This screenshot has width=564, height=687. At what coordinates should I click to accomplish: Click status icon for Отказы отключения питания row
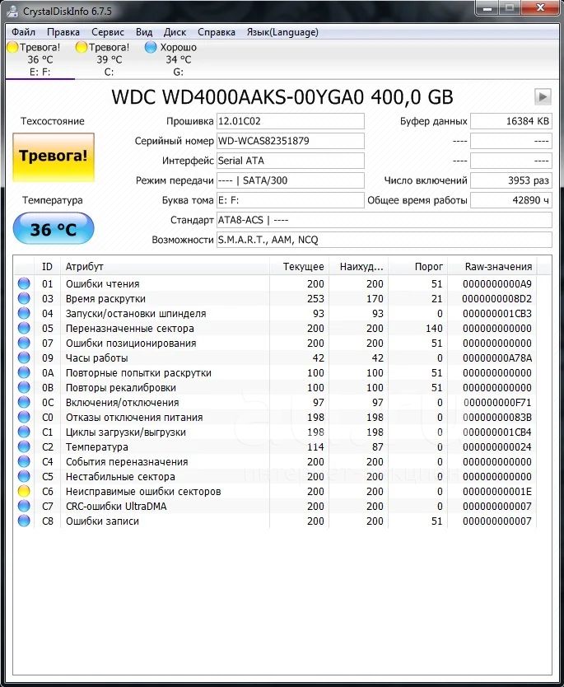pyautogui.click(x=24, y=417)
